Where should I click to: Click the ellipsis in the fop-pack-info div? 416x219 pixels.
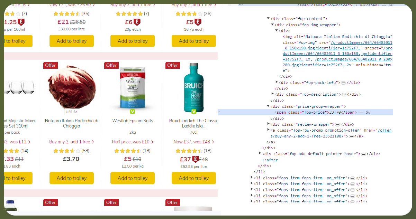coord(343,83)
